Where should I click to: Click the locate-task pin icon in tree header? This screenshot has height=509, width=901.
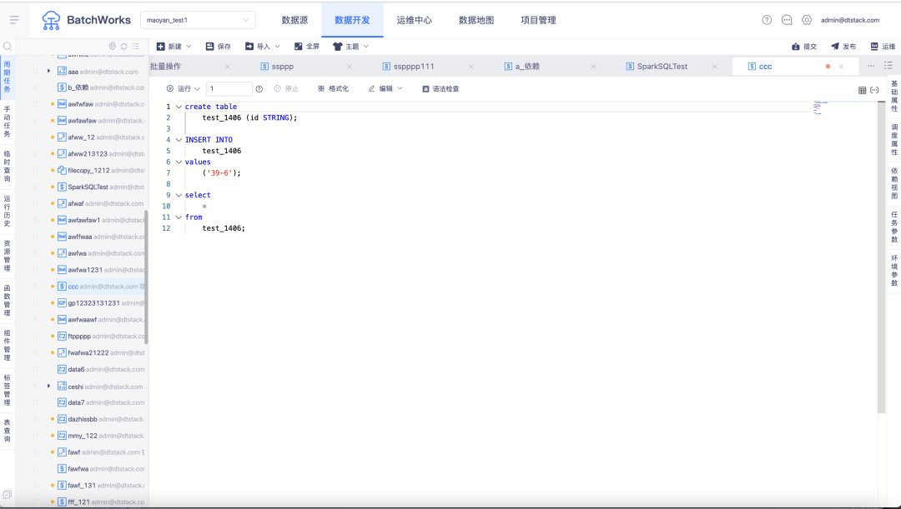[113, 47]
